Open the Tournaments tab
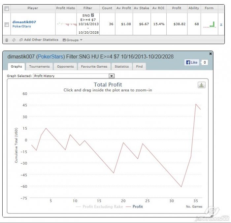The image size is (231, 223). coord(39,66)
